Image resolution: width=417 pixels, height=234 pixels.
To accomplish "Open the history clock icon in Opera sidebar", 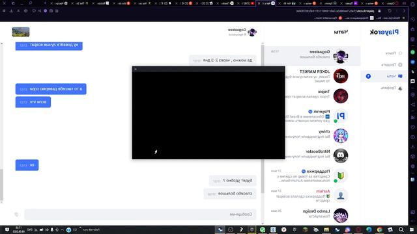I will pos(412,137).
